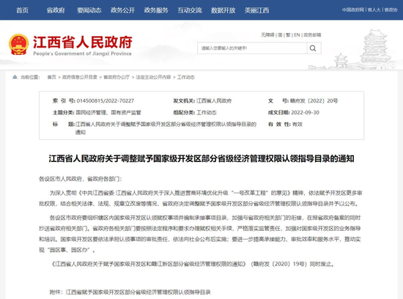Switch to simplified Chinese 简

pyautogui.click(x=280, y=34)
